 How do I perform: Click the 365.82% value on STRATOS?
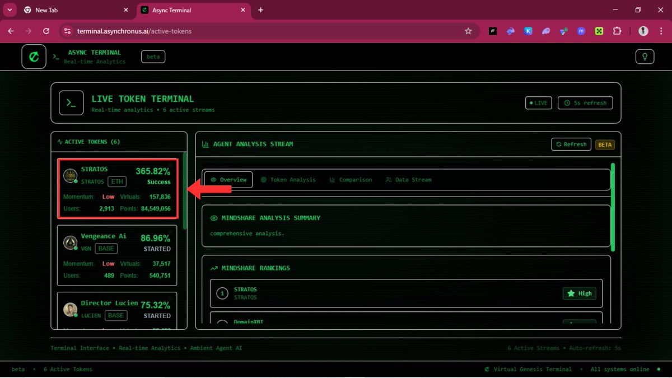click(x=153, y=171)
